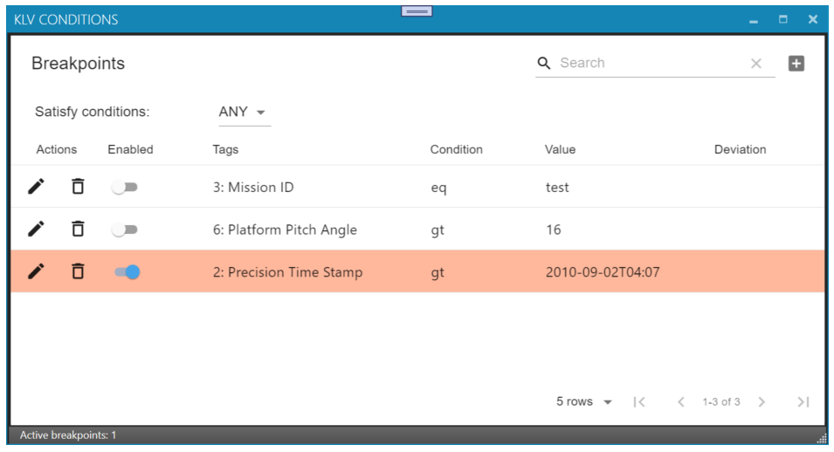Edit the Precision Time Stamp breakpoint
This screenshot has width=834, height=452.
tap(36, 272)
